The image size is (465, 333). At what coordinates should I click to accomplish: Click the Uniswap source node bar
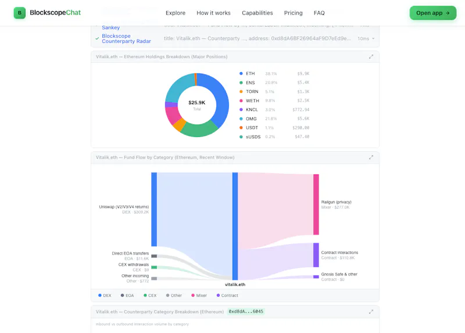(x=154, y=209)
